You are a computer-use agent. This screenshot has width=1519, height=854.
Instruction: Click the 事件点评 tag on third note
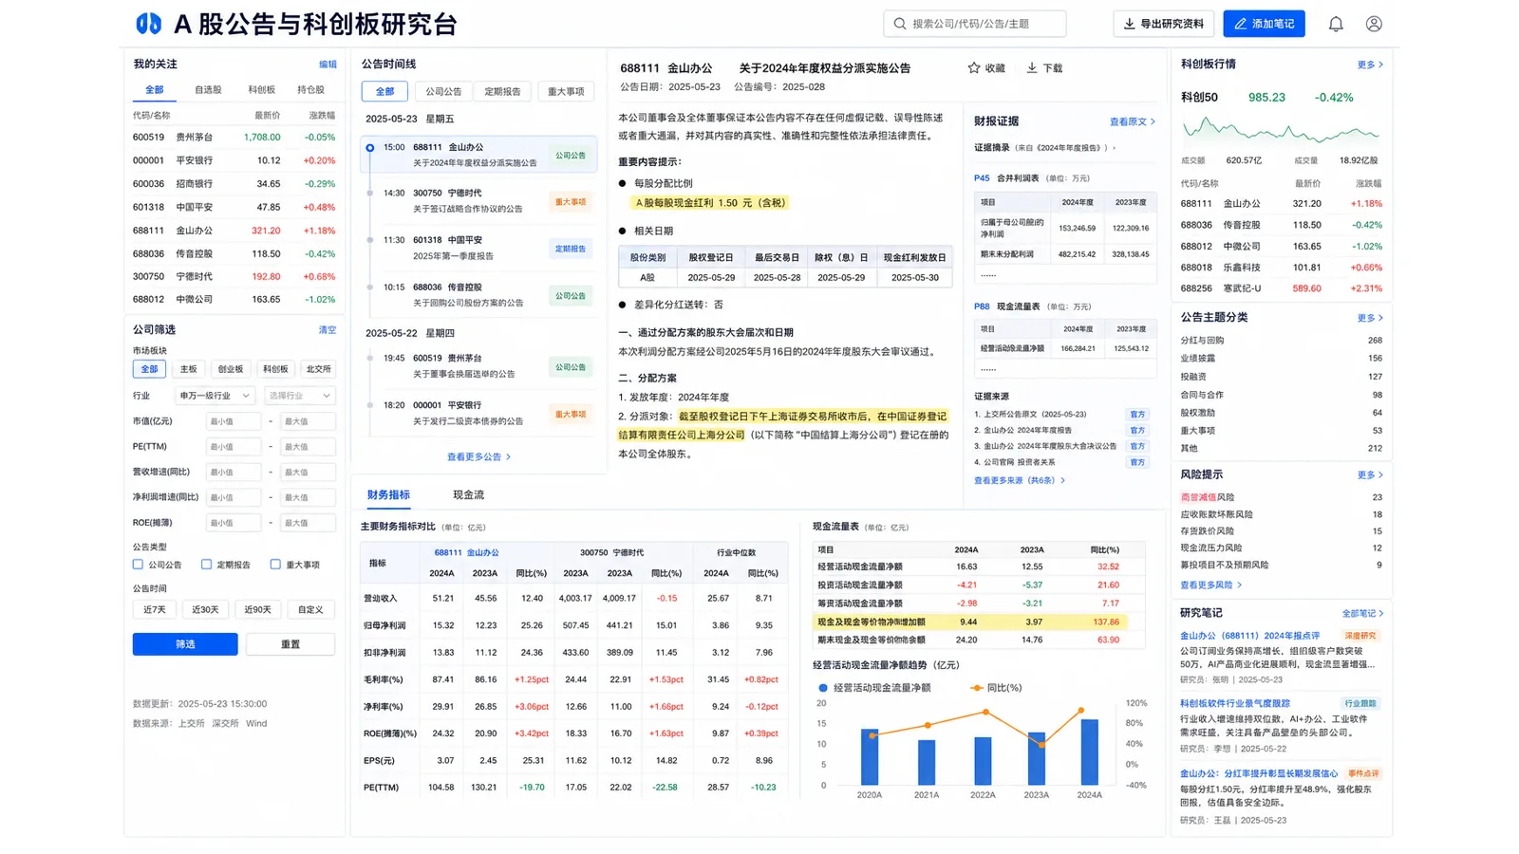tap(1363, 773)
